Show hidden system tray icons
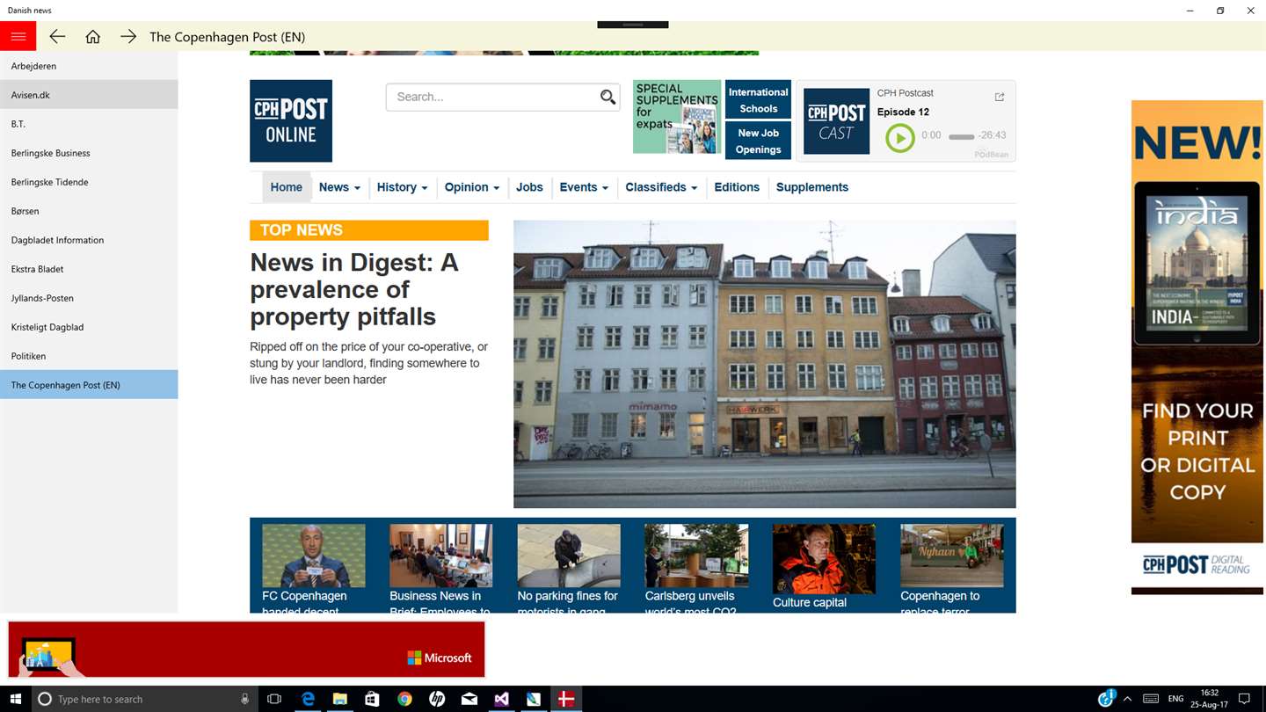Screen dimensions: 1266x712 pos(1127,699)
